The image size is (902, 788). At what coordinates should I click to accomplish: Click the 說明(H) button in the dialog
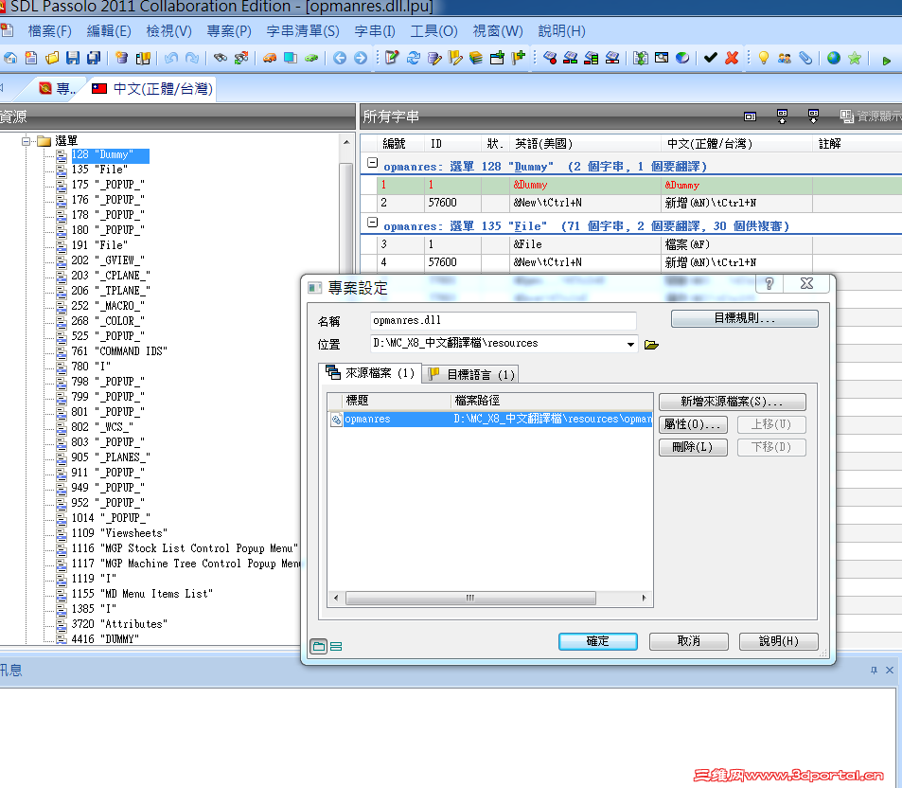click(778, 641)
